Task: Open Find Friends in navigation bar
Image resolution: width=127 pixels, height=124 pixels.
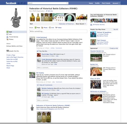Action: (106, 3)
